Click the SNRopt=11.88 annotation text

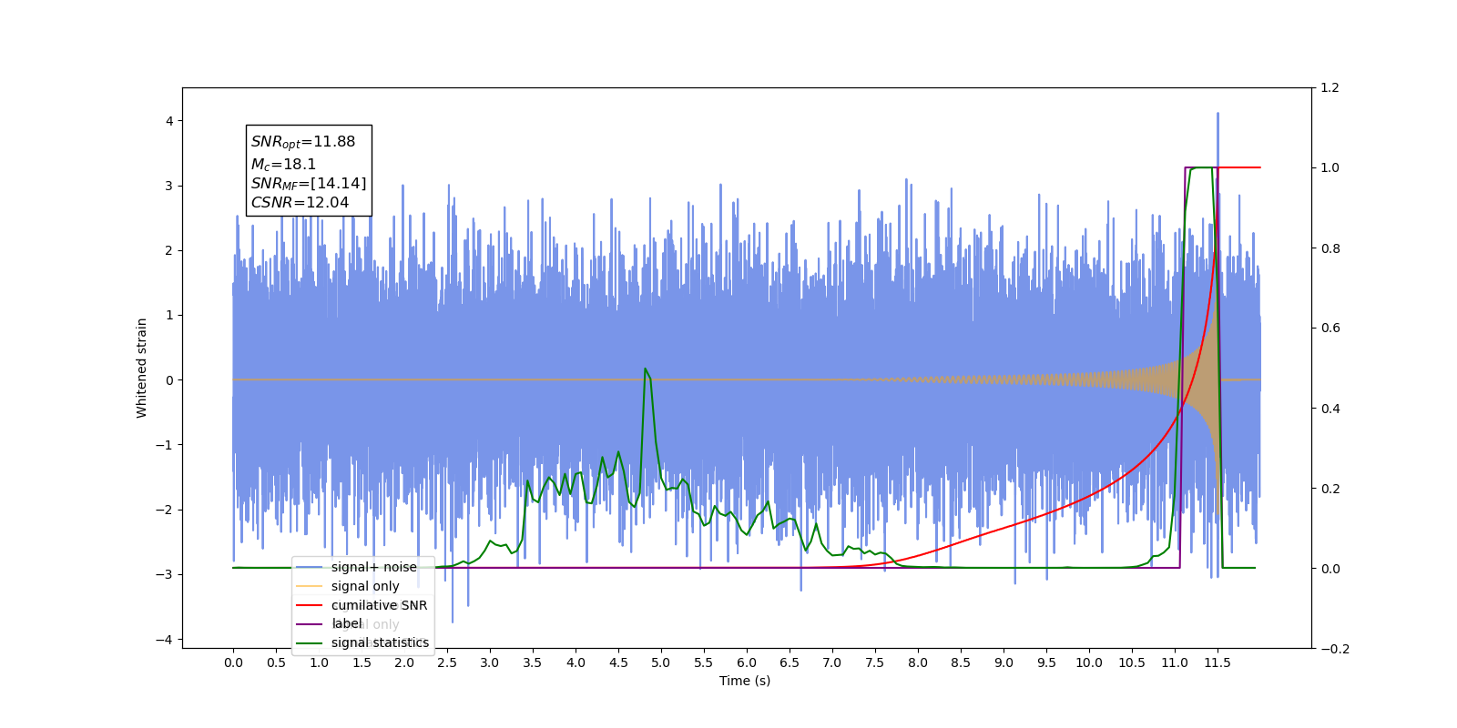pos(303,142)
